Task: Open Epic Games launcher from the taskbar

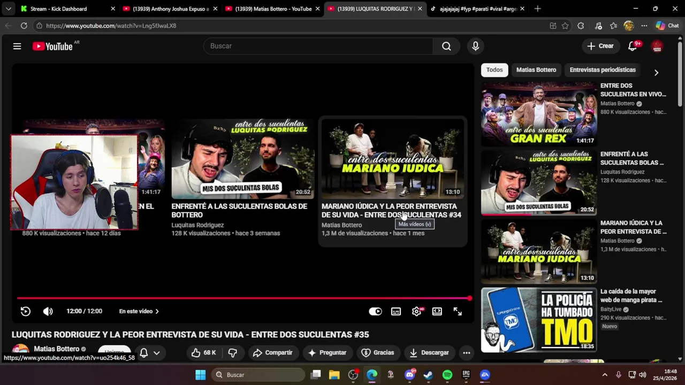Action: 466,375
